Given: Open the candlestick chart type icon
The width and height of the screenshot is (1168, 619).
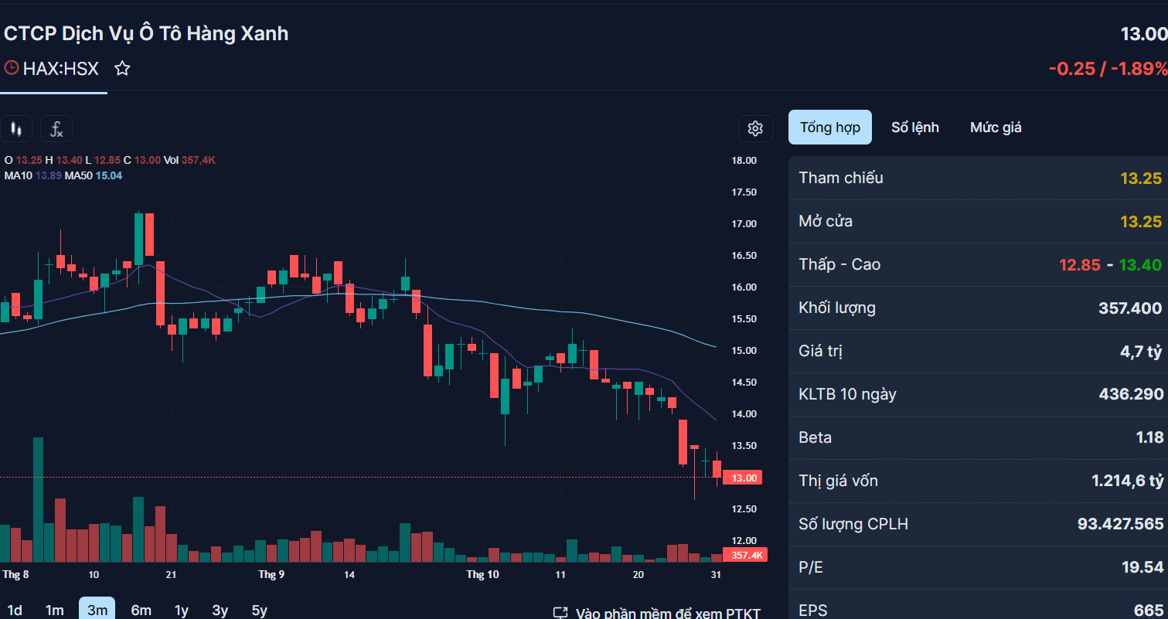Looking at the screenshot, I should tap(16, 129).
